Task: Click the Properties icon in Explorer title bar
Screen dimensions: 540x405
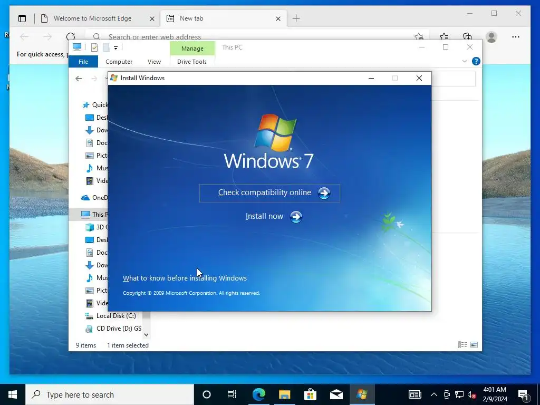Action: (94, 47)
